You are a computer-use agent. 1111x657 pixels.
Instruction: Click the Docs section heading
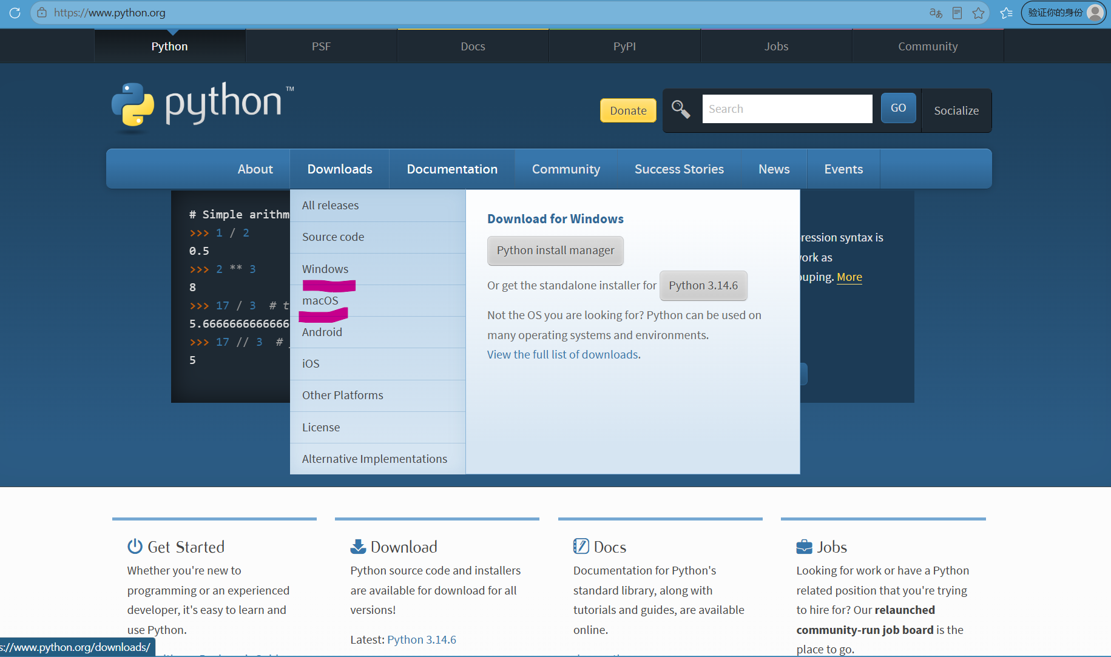coord(610,547)
